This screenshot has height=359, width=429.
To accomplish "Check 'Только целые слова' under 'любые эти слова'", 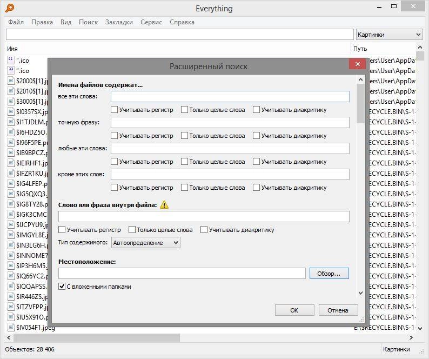I will [184, 162].
